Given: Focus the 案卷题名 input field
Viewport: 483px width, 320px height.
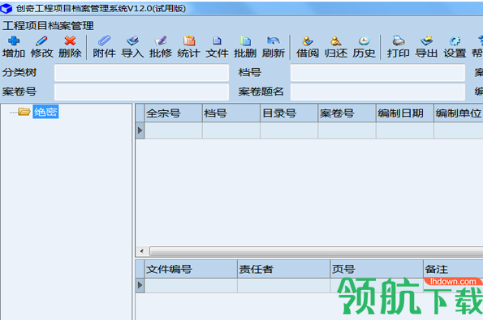Looking at the screenshot, I should pyautogui.click(x=377, y=92).
